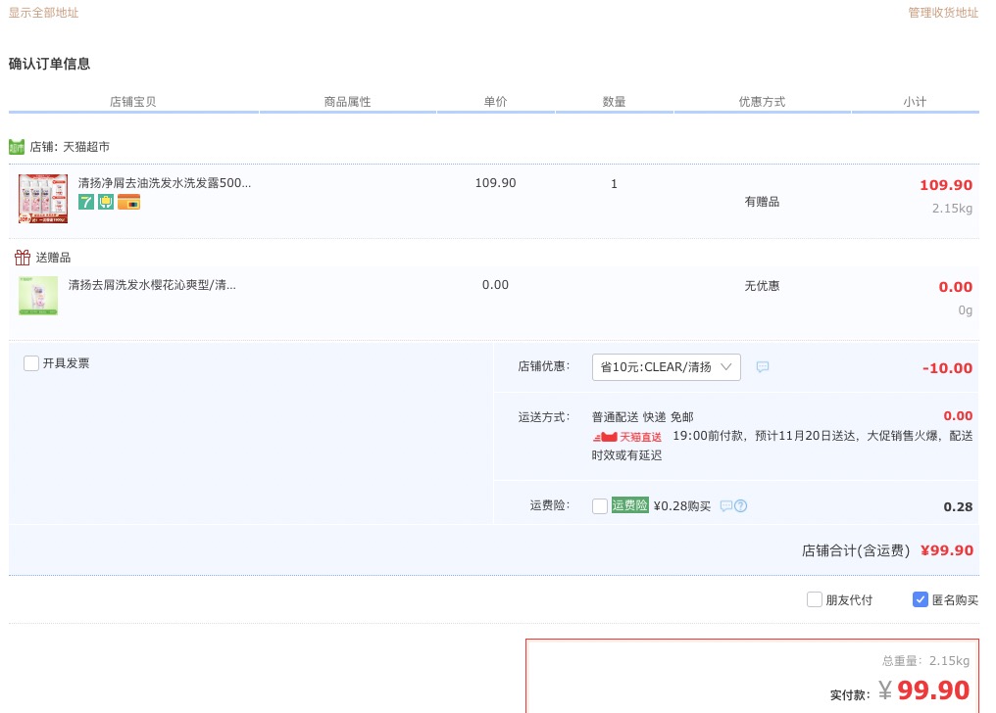Open the 店铺优惠 discount dropdown
The width and height of the screenshot is (996, 713).
pyautogui.click(x=667, y=367)
